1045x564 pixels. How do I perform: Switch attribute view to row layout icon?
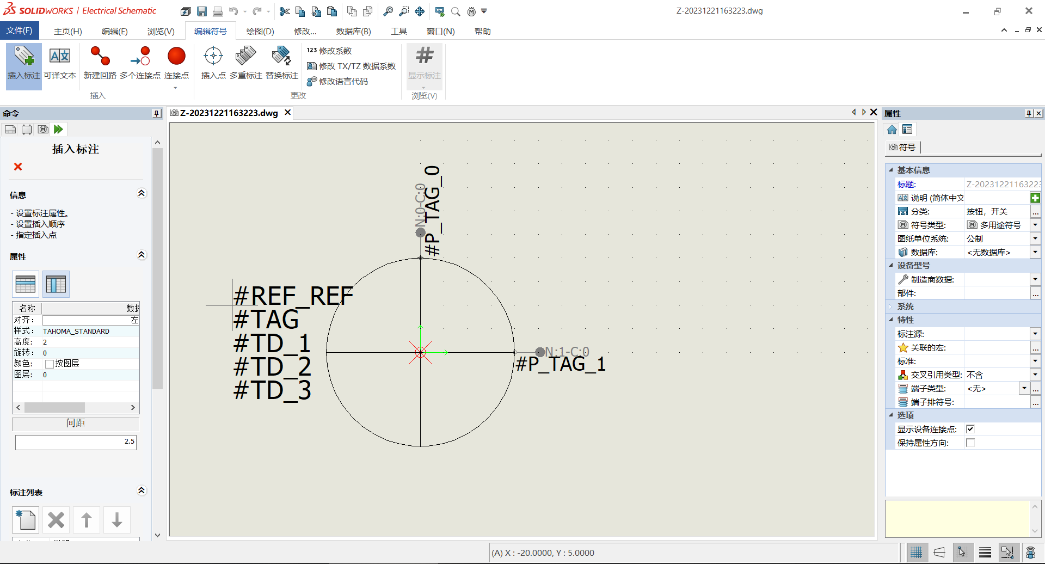click(x=26, y=284)
